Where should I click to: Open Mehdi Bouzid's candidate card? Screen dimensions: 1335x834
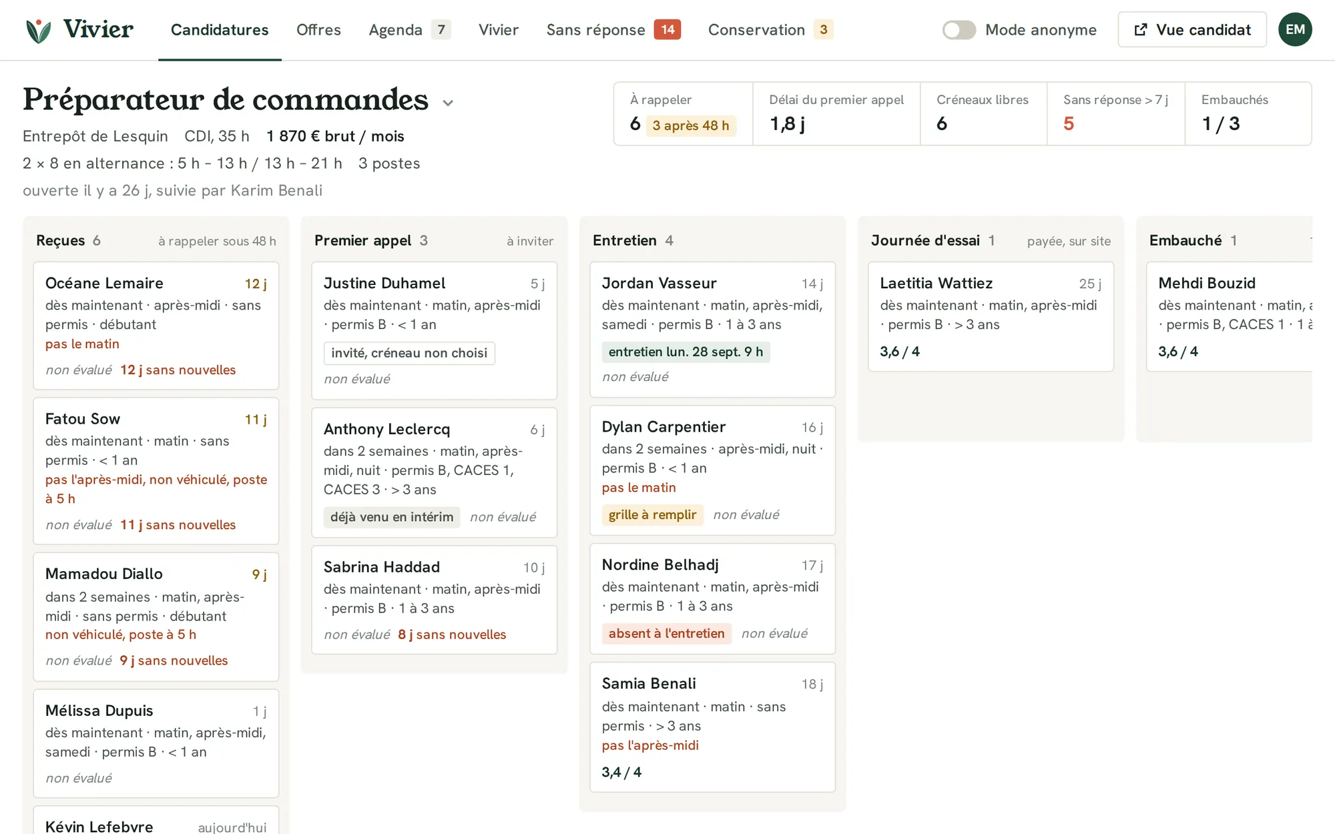pos(1230,317)
